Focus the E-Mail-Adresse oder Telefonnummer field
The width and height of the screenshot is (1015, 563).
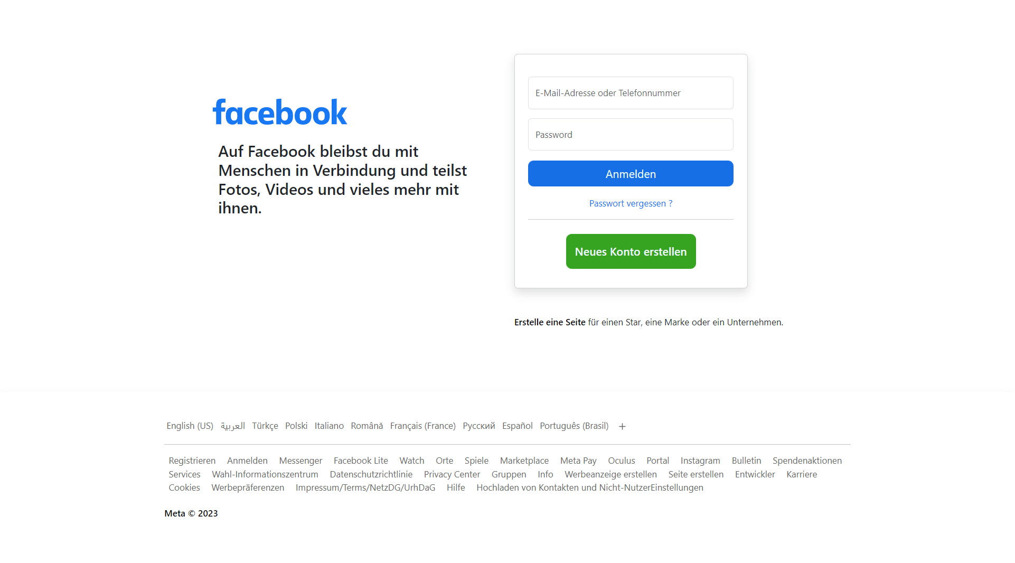tap(631, 93)
